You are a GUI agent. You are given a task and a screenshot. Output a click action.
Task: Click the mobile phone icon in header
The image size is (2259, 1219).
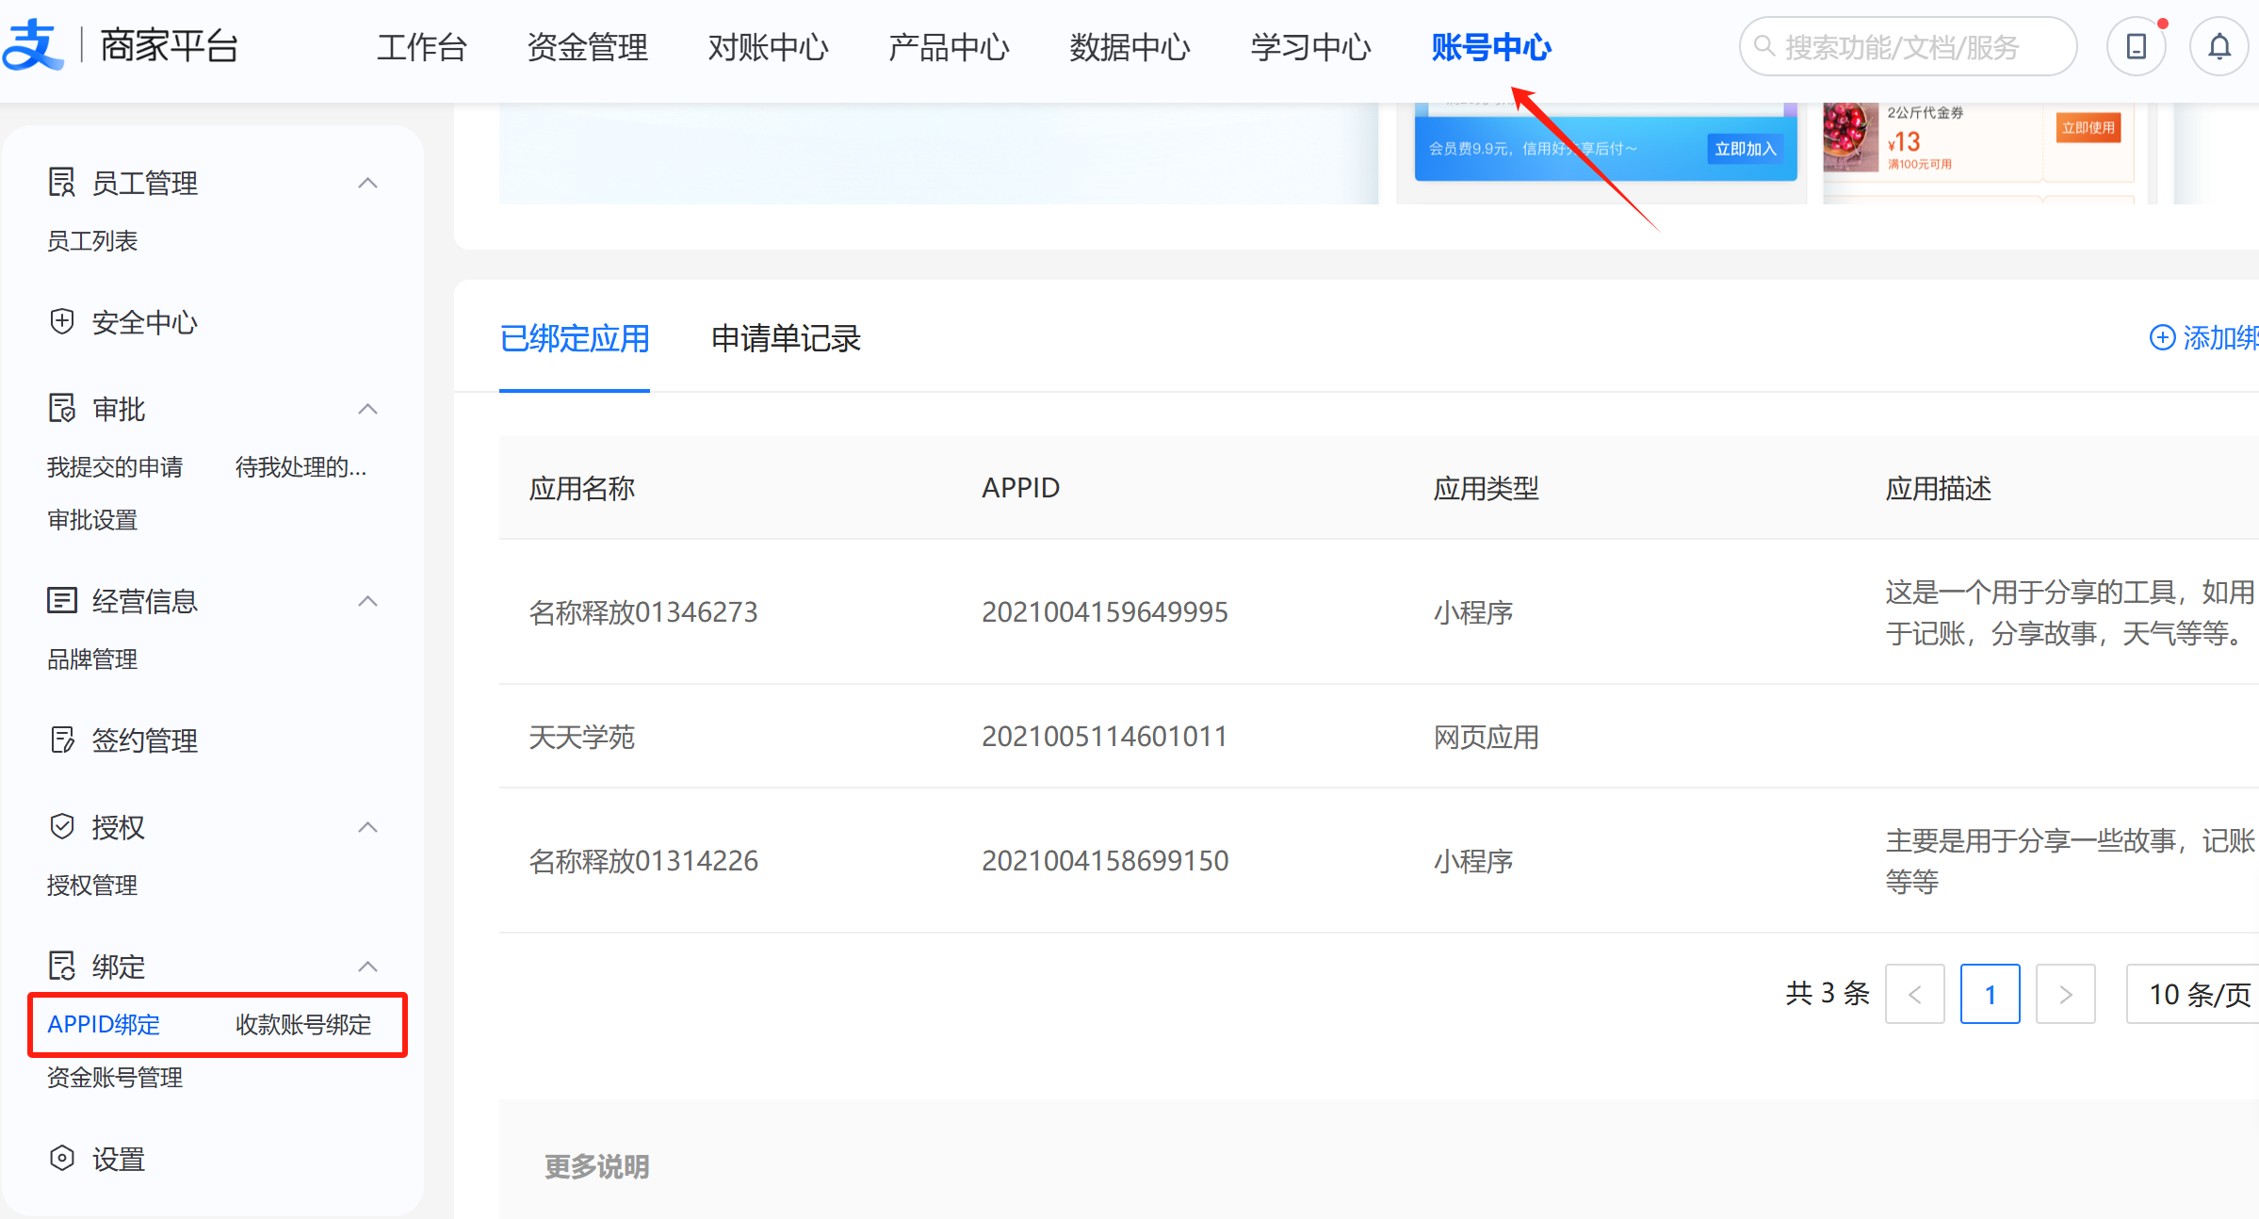2136,46
